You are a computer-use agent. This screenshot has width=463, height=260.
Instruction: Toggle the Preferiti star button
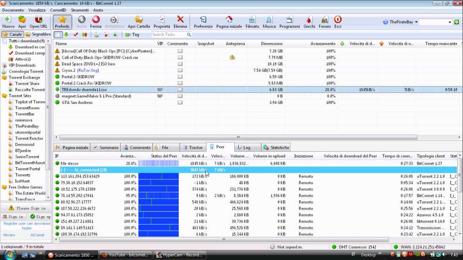(x=62, y=22)
